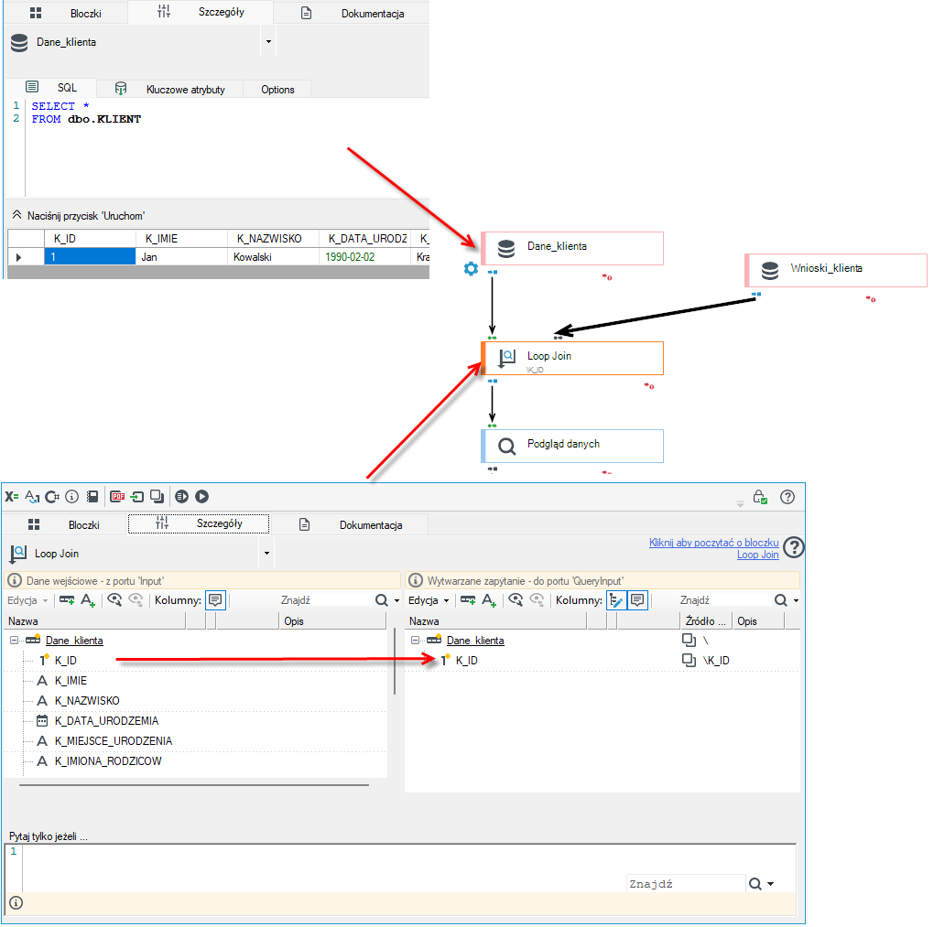Viewport: 934px width, 927px height.
Task: Toggle the description column button in Input panel
Action: 215,600
